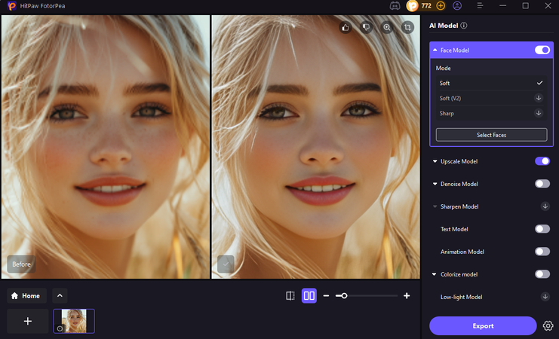559x339 pixels.
Task: Adjust the zoom slider handle
Action: [344, 295]
